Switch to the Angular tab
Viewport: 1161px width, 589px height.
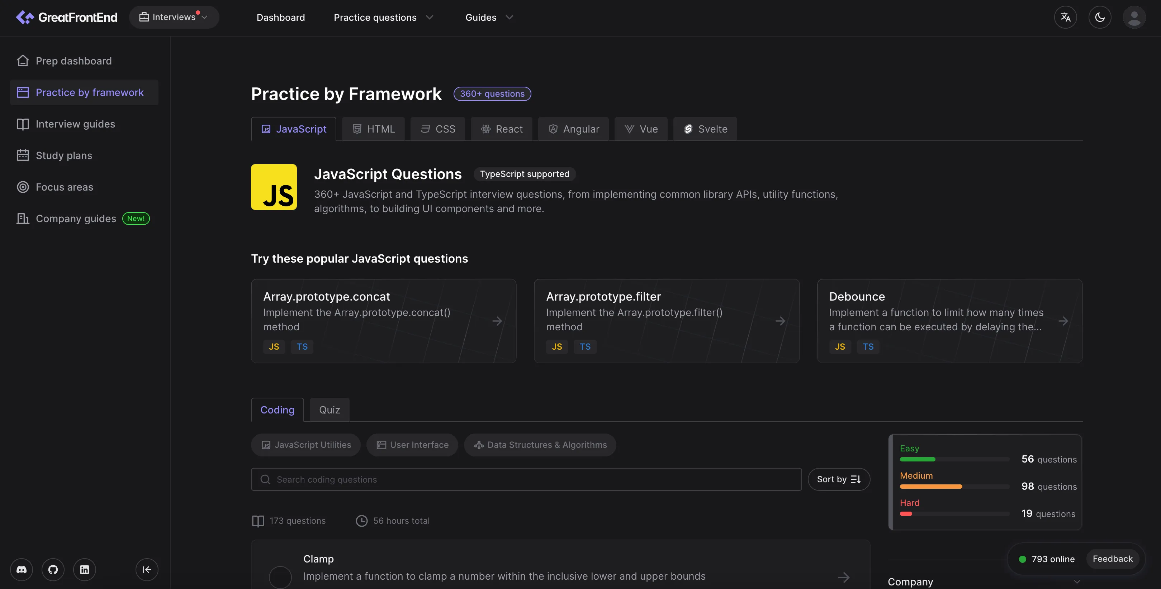(x=573, y=129)
